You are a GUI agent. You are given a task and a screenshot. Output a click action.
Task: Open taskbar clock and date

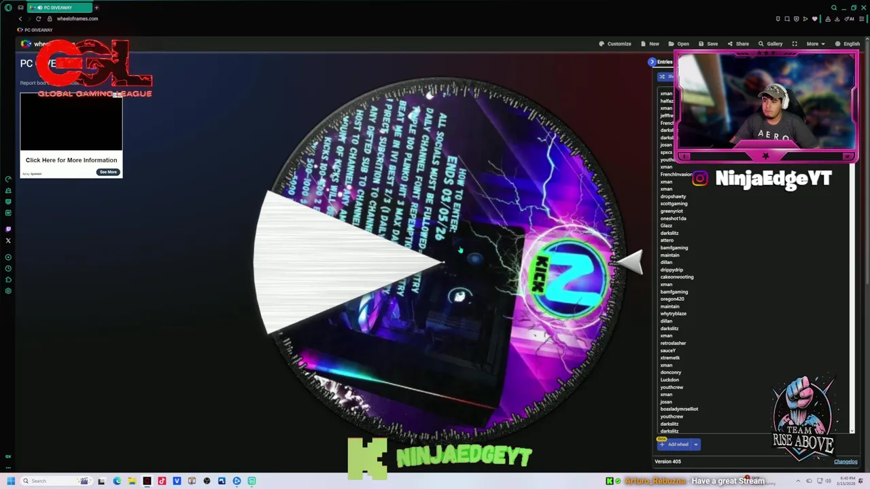846,481
